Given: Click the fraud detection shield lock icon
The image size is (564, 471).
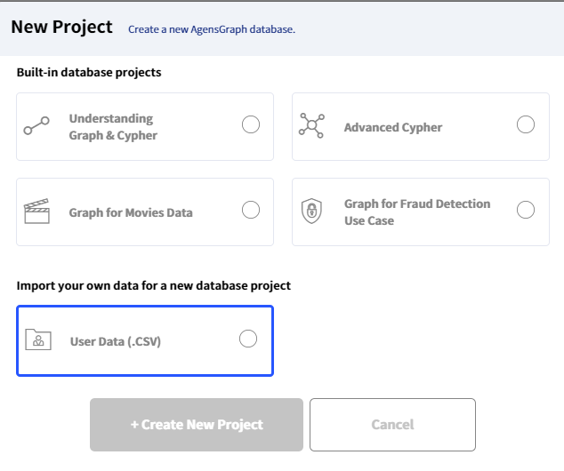Looking at the screenshot, I should (311, 212).
